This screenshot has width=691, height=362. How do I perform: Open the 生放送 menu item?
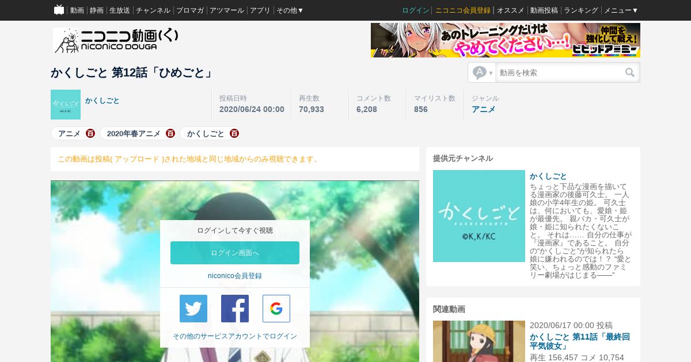(x=120, y=10)
